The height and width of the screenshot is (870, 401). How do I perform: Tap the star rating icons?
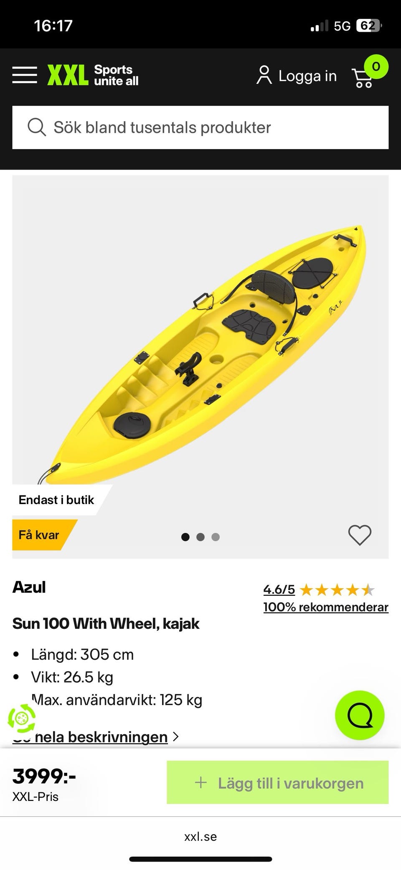[337, 590]
